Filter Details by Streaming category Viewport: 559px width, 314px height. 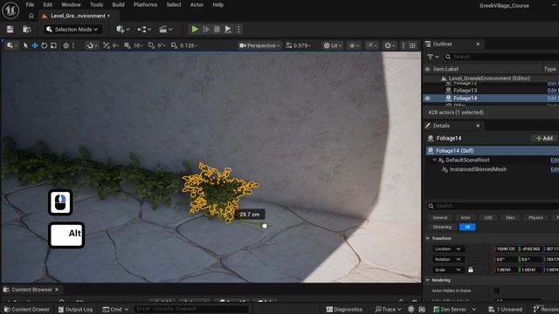tap(442, 227)
